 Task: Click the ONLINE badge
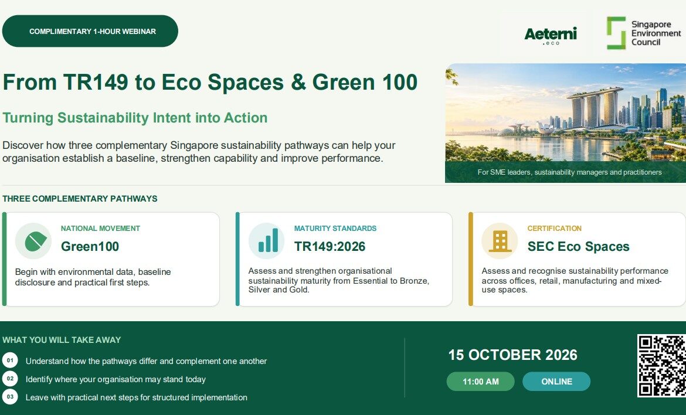point(556,382)
